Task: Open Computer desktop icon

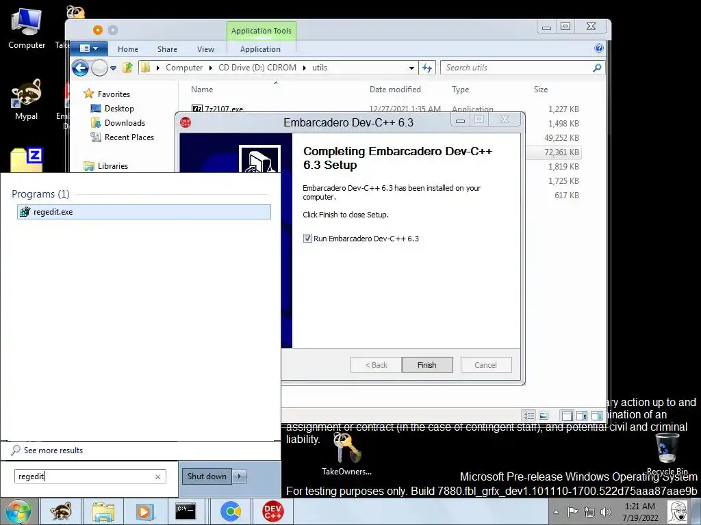Action: (x=27, y=29)
